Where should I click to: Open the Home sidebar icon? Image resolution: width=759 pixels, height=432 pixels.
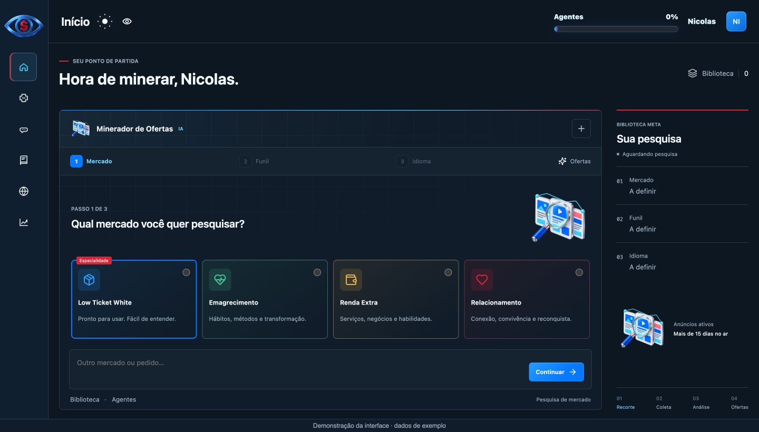coord(23,67)
